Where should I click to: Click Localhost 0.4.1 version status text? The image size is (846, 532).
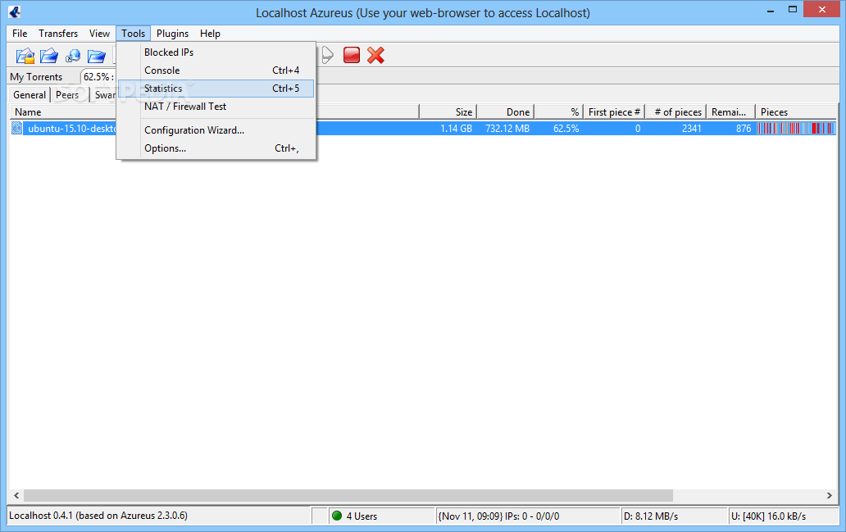(x=98, y=516)
